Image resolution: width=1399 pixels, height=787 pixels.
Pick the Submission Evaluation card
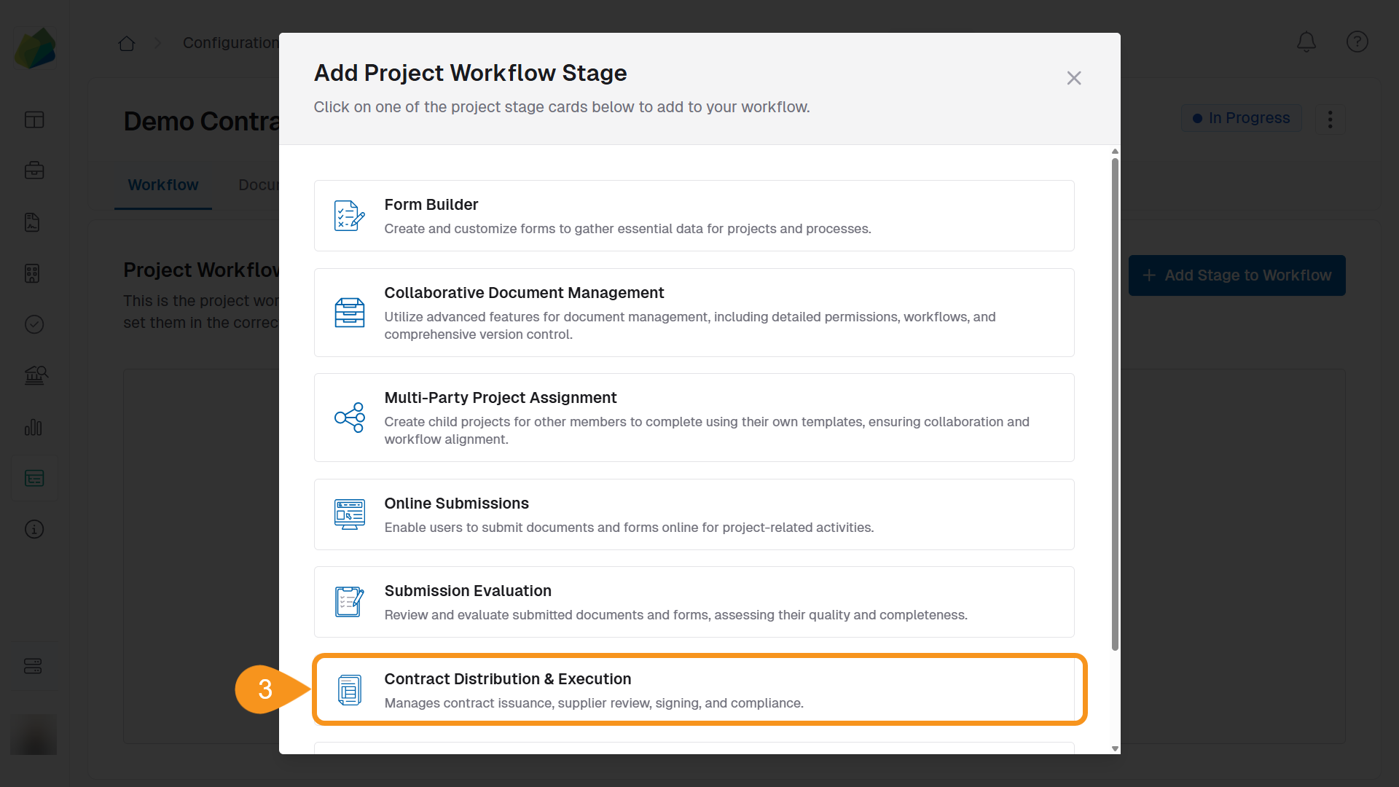tap(694, 602)
